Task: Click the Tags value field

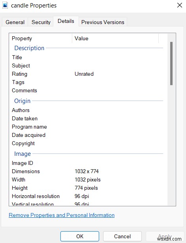Action: coord(116,82)
